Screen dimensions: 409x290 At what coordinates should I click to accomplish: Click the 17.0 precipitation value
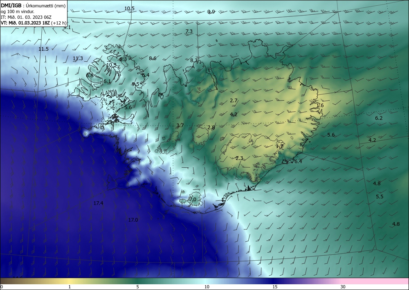click(133, 220)
